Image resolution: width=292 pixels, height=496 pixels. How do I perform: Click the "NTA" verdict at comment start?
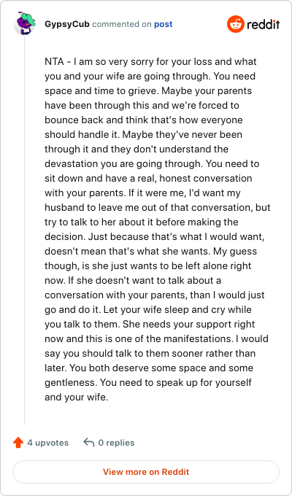coord(54,61)
